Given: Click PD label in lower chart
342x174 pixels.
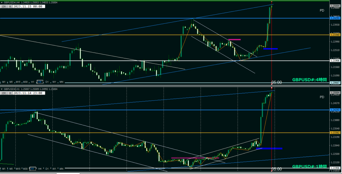Looking at the screenshot, I should [x=322, y=97].
